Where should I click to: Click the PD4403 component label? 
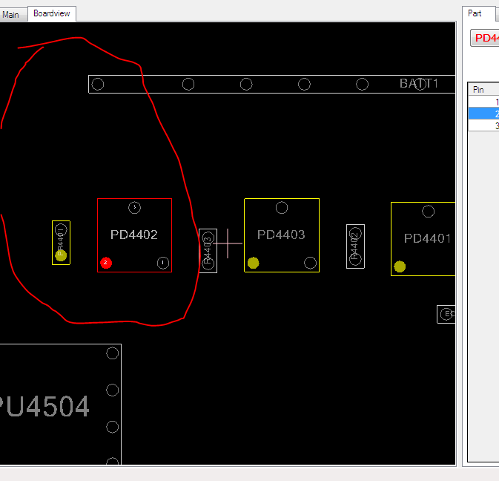(x=281, y=235)
